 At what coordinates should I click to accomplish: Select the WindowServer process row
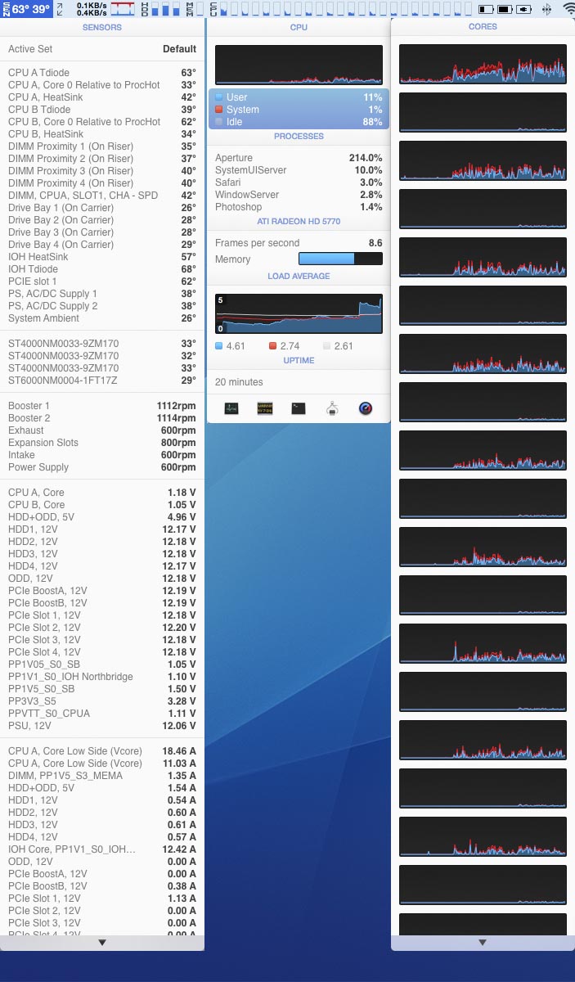[x=299, y=195]
